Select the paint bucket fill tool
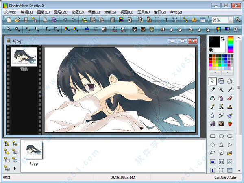Screen dimensions: 244x183 (x=213, y=98)
